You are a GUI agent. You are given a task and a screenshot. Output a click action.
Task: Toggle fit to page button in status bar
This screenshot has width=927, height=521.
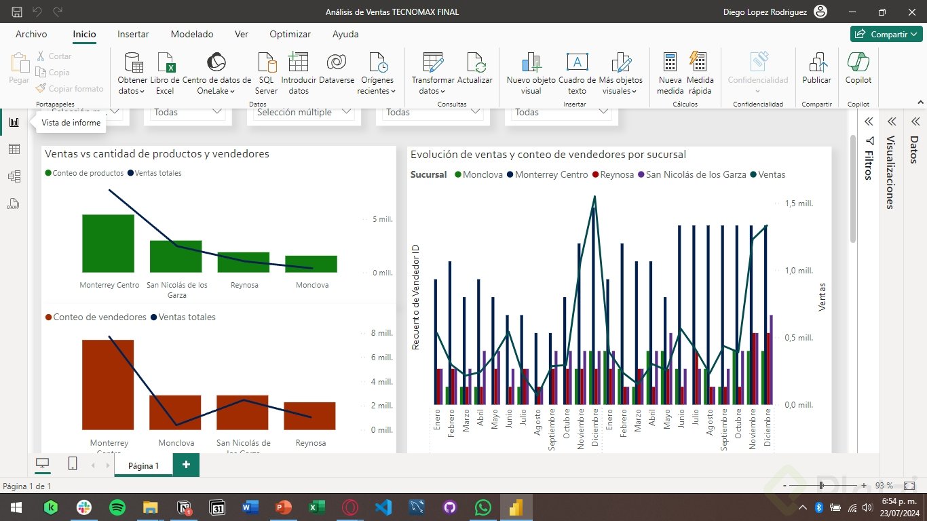pyautogui.click(x=909, y=486)
